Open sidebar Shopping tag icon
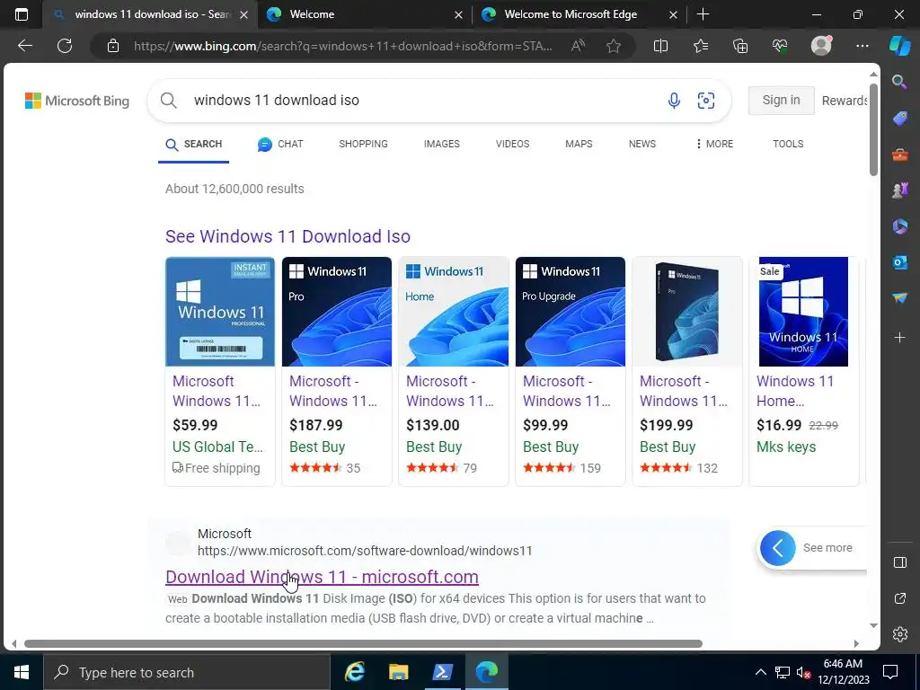The width and height of the screenshot is (920, 690). (x=900, y=119)
